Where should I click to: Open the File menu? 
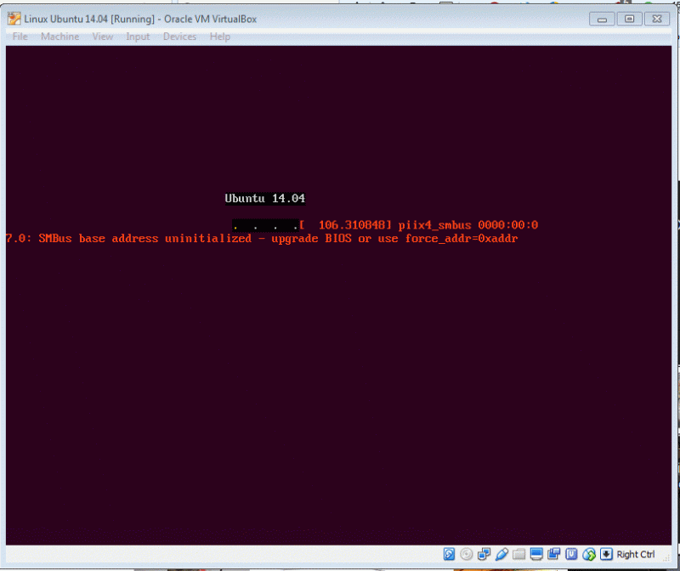pos(19,37)
